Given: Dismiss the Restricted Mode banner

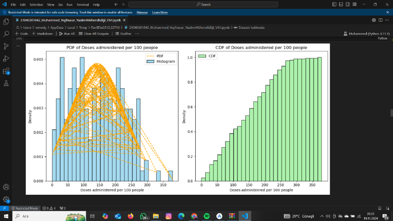Looking at the screenshot, I should [x=388, y=12].
